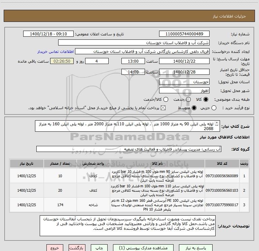Click the چاپ print button
259x251 pixels.
(99, 248)
